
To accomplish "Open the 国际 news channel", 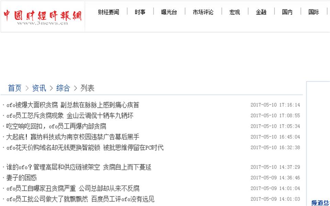I will (313, 11).
